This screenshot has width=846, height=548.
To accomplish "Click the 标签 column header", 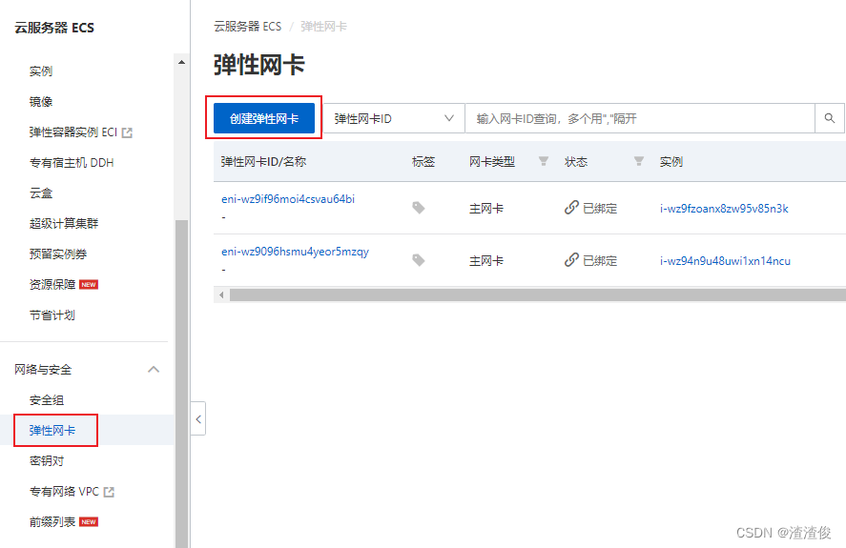I will coord(423,162).
